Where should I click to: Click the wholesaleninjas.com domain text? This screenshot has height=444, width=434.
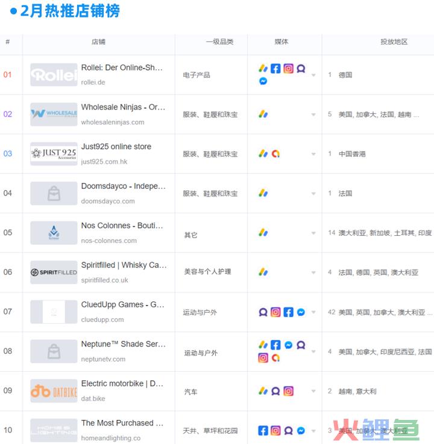pyautogui.click(x=113, y=122)
